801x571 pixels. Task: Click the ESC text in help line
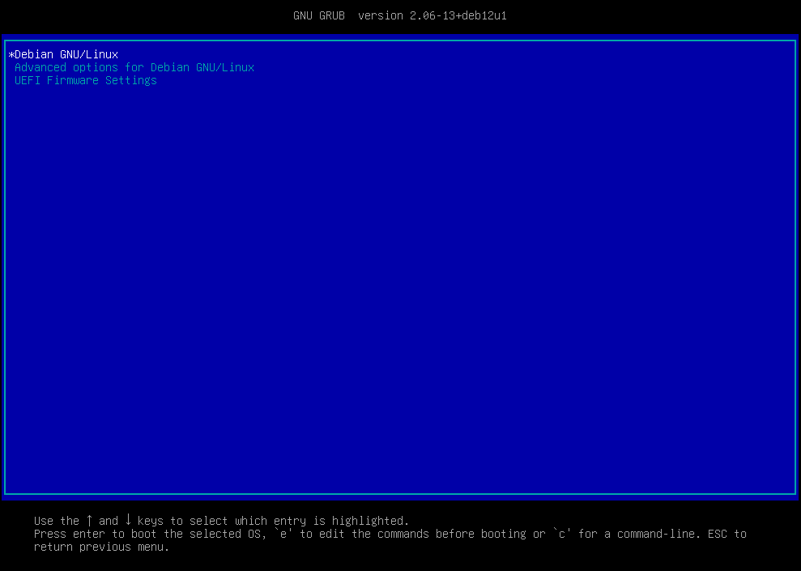pos(718,534)
